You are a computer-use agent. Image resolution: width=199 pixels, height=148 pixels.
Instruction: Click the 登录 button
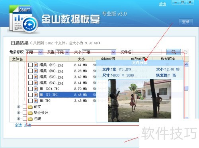click(186, 22)
